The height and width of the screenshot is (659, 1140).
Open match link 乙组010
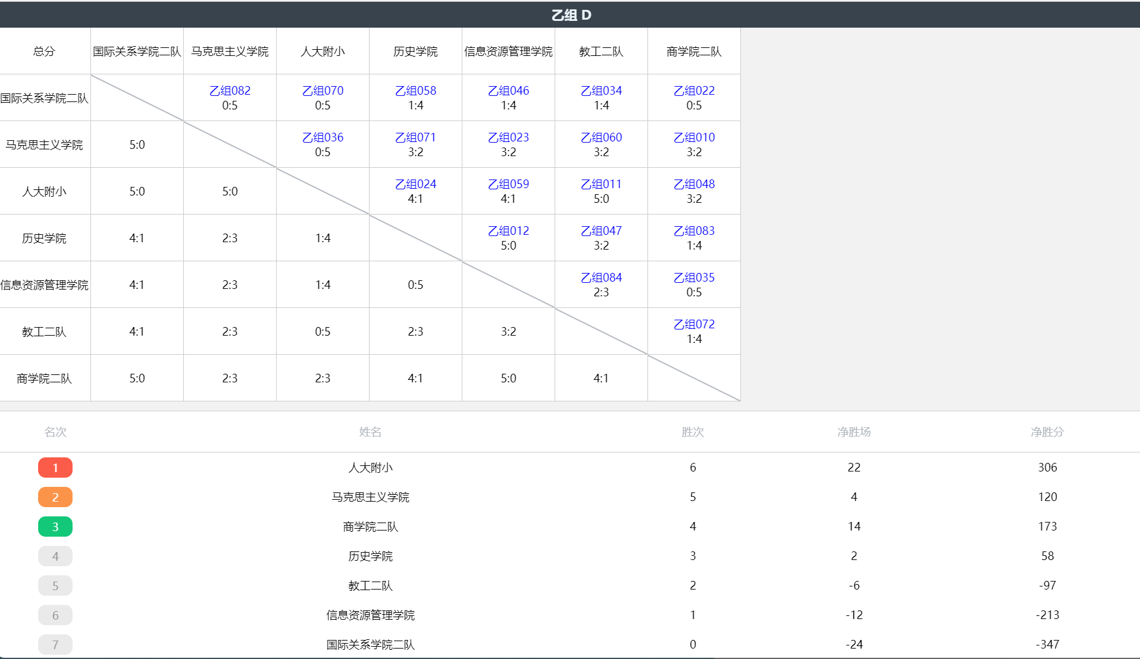(694, 137)
